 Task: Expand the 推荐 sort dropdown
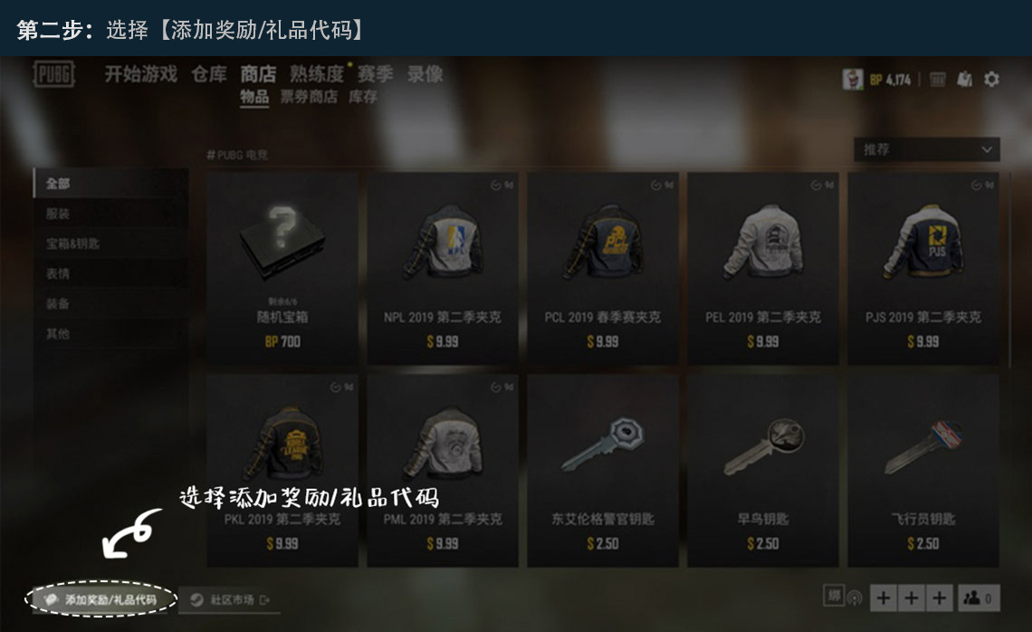coord(927,149)
